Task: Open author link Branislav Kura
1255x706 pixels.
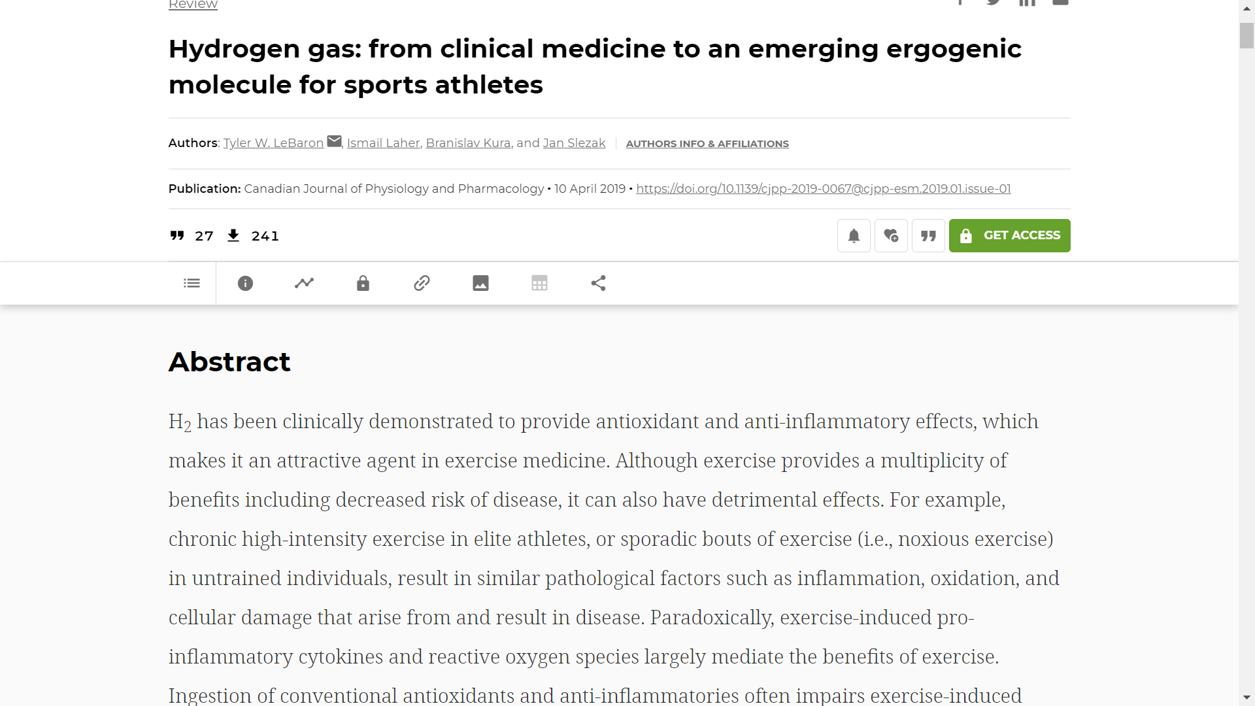Action: [468, 143]
